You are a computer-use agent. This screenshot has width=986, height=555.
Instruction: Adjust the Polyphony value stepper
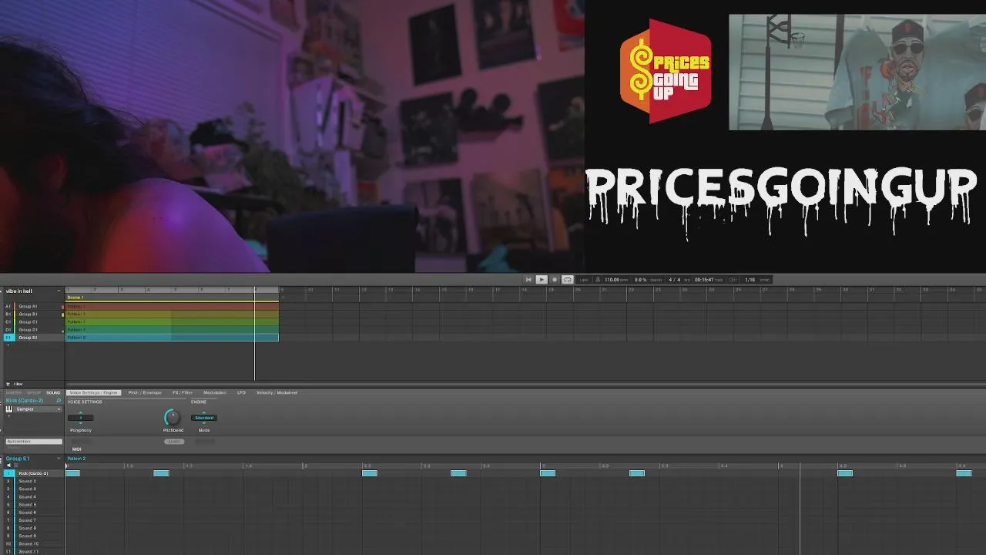[80, 418]
